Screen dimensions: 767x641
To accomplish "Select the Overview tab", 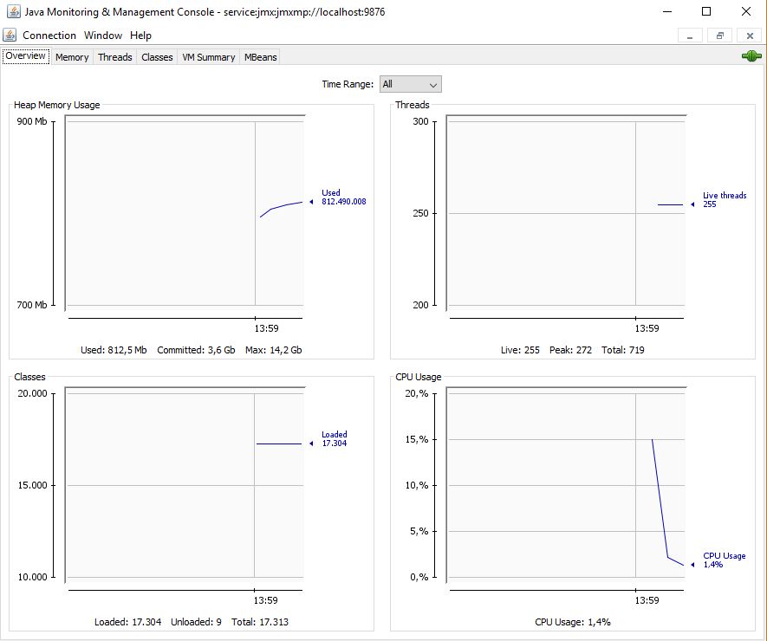I will [x=25, y=55].
